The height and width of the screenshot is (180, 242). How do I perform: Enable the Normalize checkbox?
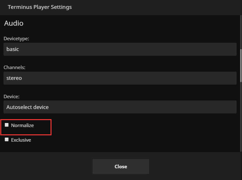tap(7, 125)
